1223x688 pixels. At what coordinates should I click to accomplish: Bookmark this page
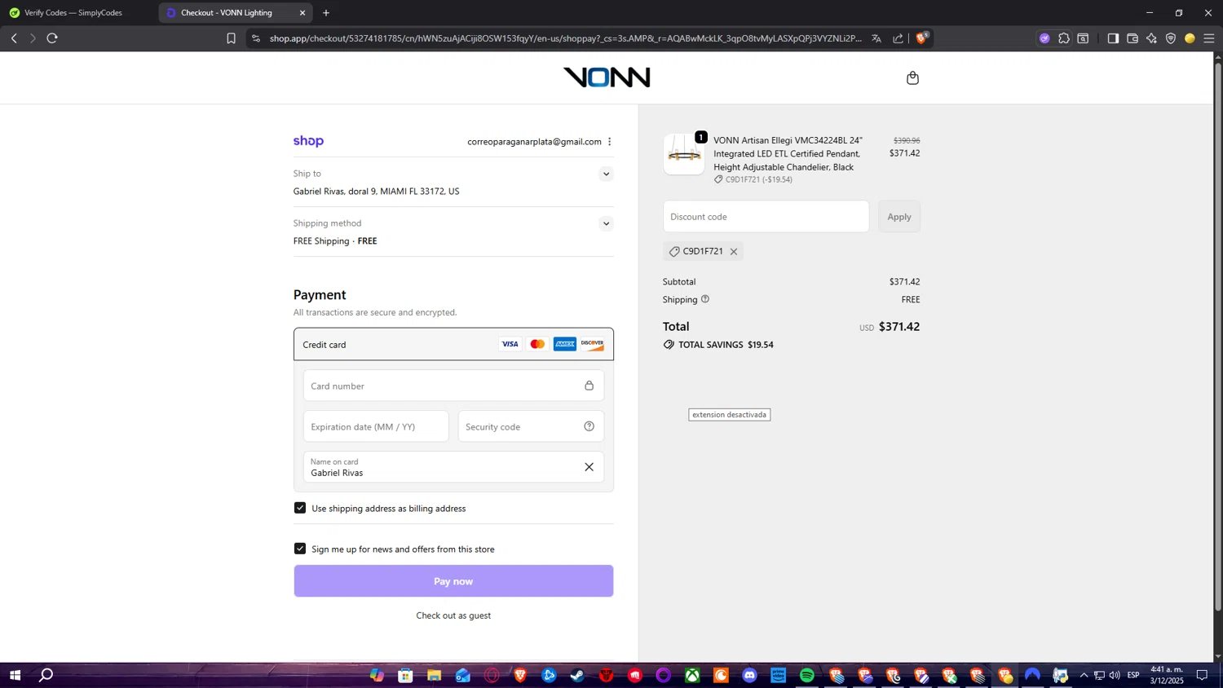tap(231, 38)
